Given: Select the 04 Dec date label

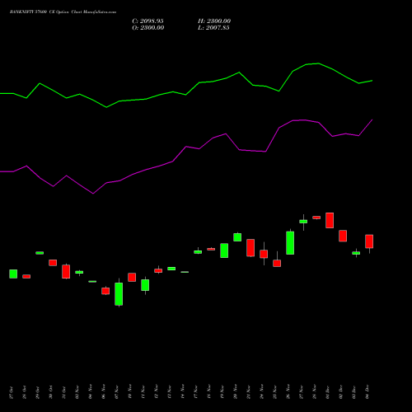Looking at the screenshot, I should pyautogui.click(x=368, y=392).
